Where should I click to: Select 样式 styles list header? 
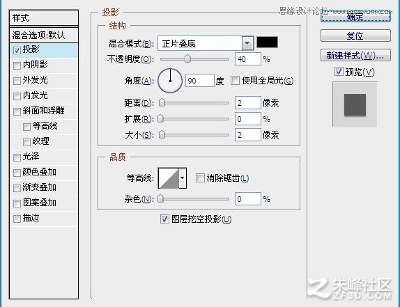tap(44, 18)
